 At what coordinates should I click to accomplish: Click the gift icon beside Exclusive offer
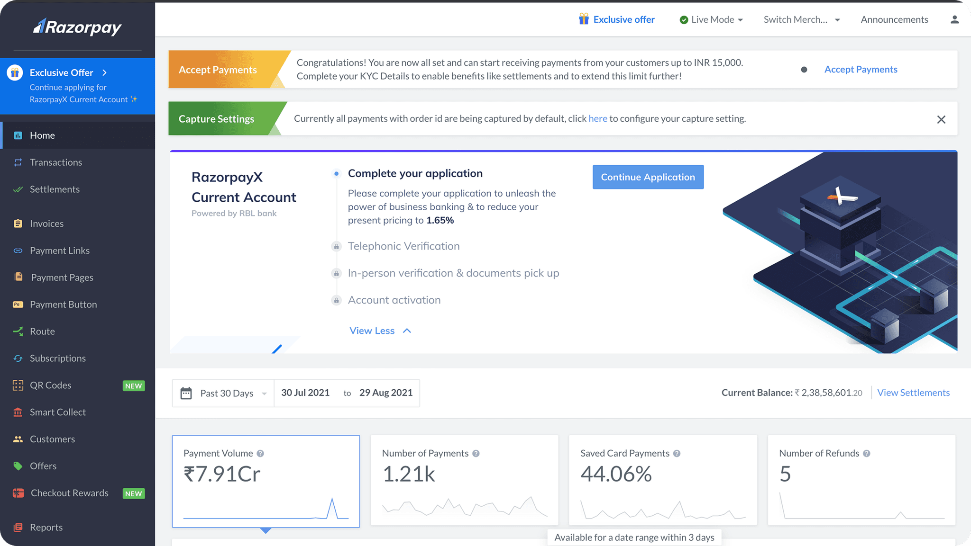tap(584, 19)
